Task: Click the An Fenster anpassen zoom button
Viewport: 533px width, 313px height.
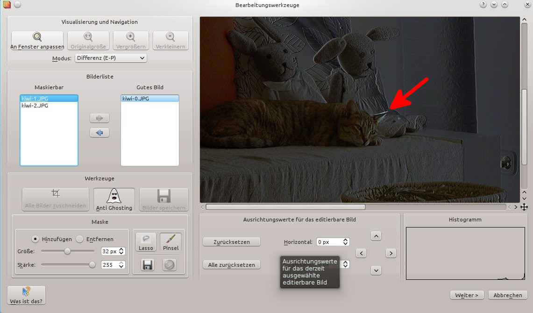Action: 37,41
